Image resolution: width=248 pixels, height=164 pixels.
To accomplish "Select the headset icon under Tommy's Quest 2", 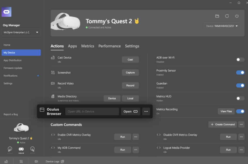I will (21, 149).
